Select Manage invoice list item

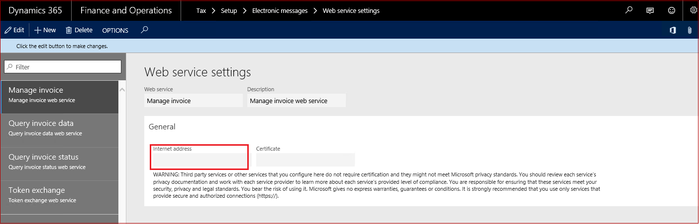59,97
